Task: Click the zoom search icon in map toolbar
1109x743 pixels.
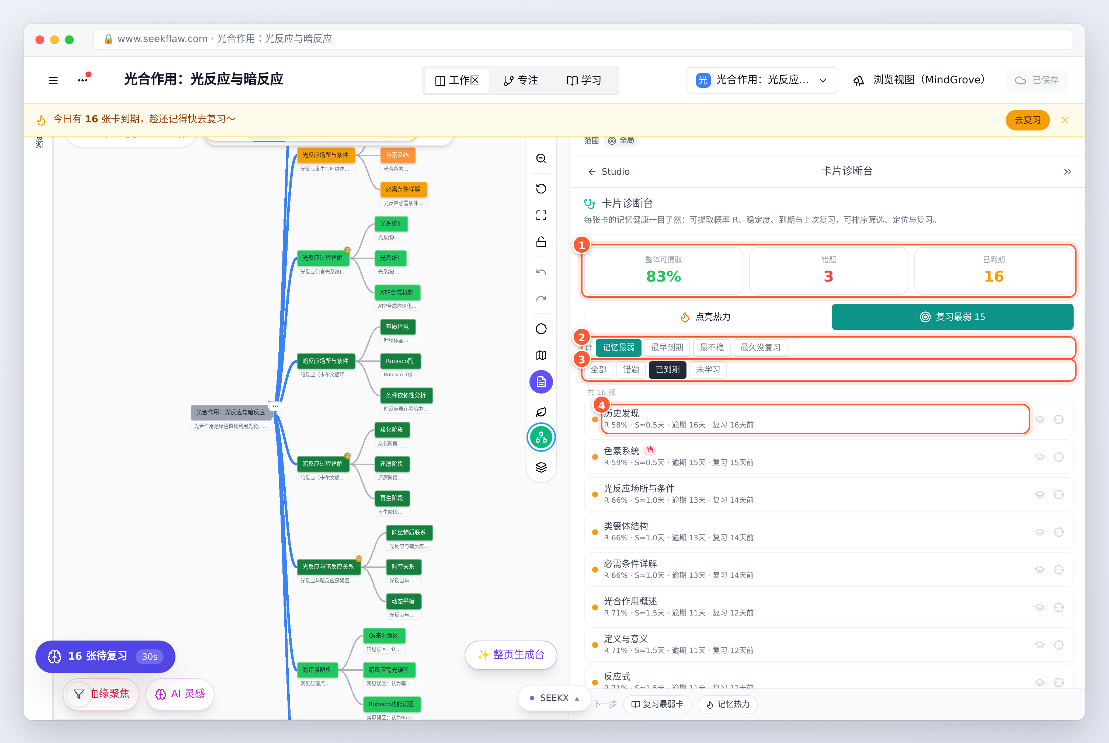Action: click(541, 159)
